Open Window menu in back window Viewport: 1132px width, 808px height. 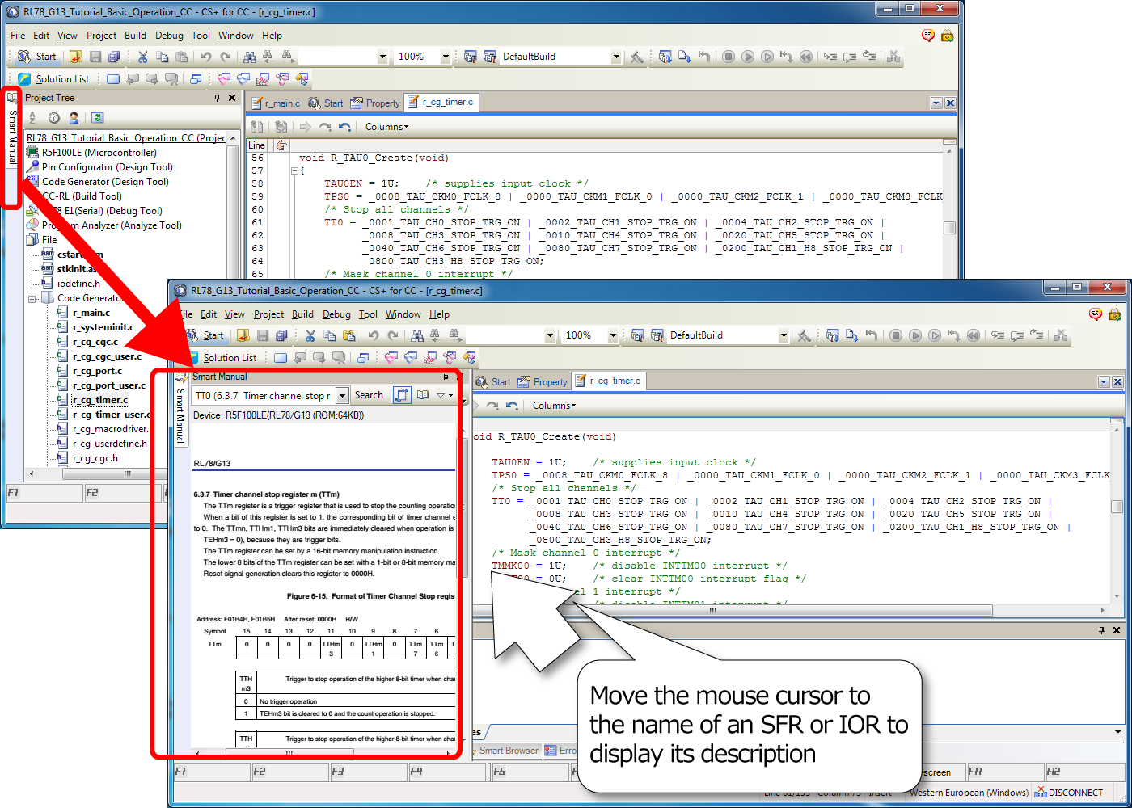click(x=236, y=36)
